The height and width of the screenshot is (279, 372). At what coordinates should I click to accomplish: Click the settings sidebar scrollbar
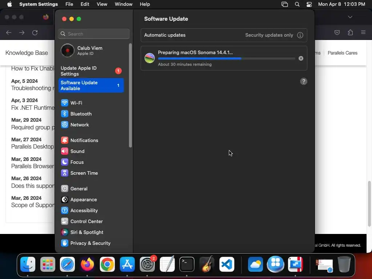(130, 96)
